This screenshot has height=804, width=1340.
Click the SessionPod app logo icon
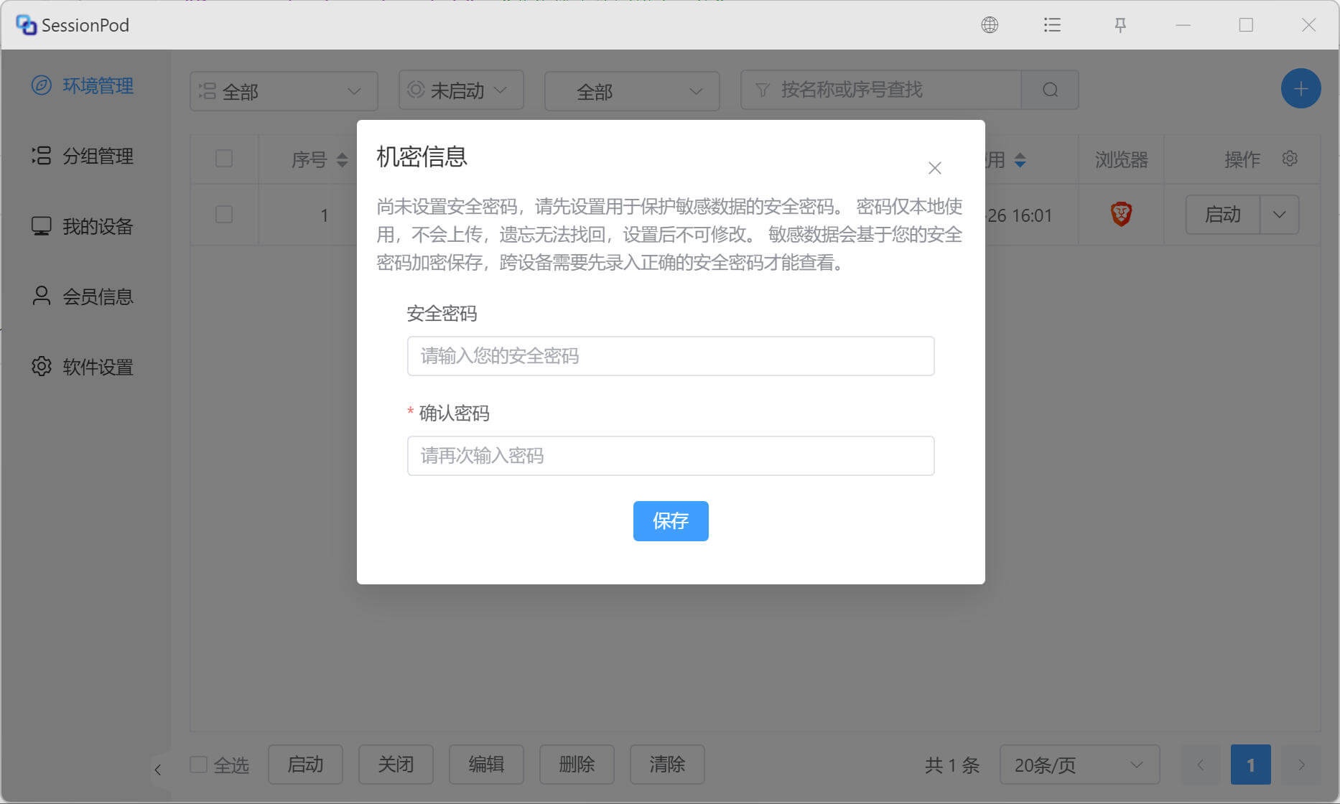click(x=26, y=25)
